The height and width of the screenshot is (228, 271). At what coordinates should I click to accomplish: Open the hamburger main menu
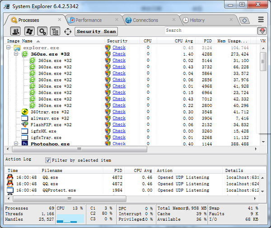click(x=261, y=19)
